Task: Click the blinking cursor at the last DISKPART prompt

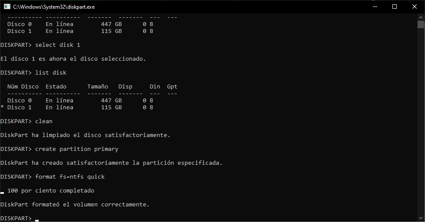Action: 37,219
